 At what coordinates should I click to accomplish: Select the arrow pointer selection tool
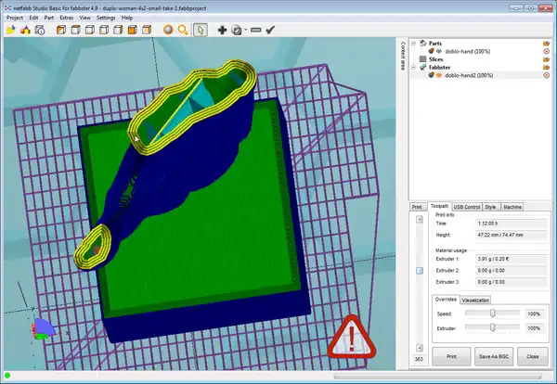pos(201,30)
